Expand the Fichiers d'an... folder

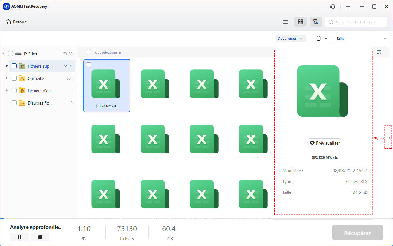point(7,90)
